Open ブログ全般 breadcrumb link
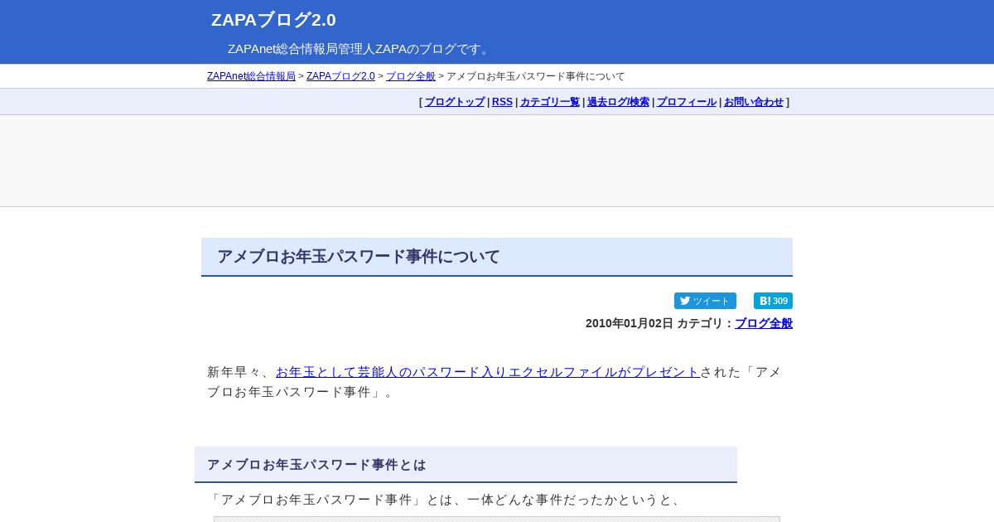 411,76
